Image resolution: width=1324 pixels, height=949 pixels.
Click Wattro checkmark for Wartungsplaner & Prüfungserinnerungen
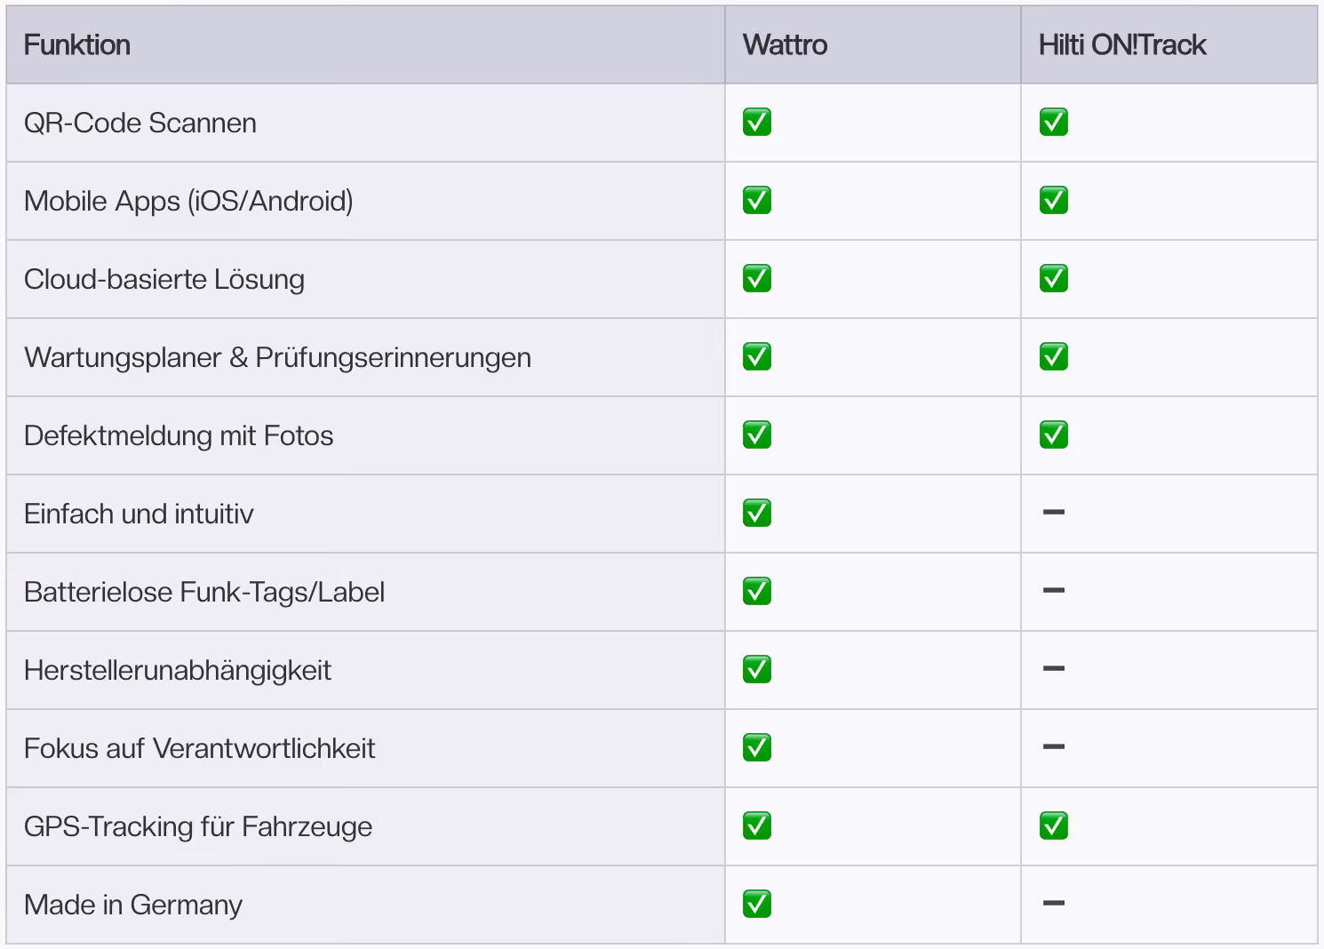[x=757, y=357]
